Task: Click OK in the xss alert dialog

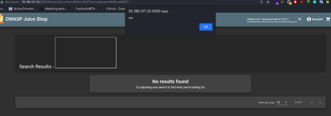Action: pyautogui.click(x=206, y=27)
